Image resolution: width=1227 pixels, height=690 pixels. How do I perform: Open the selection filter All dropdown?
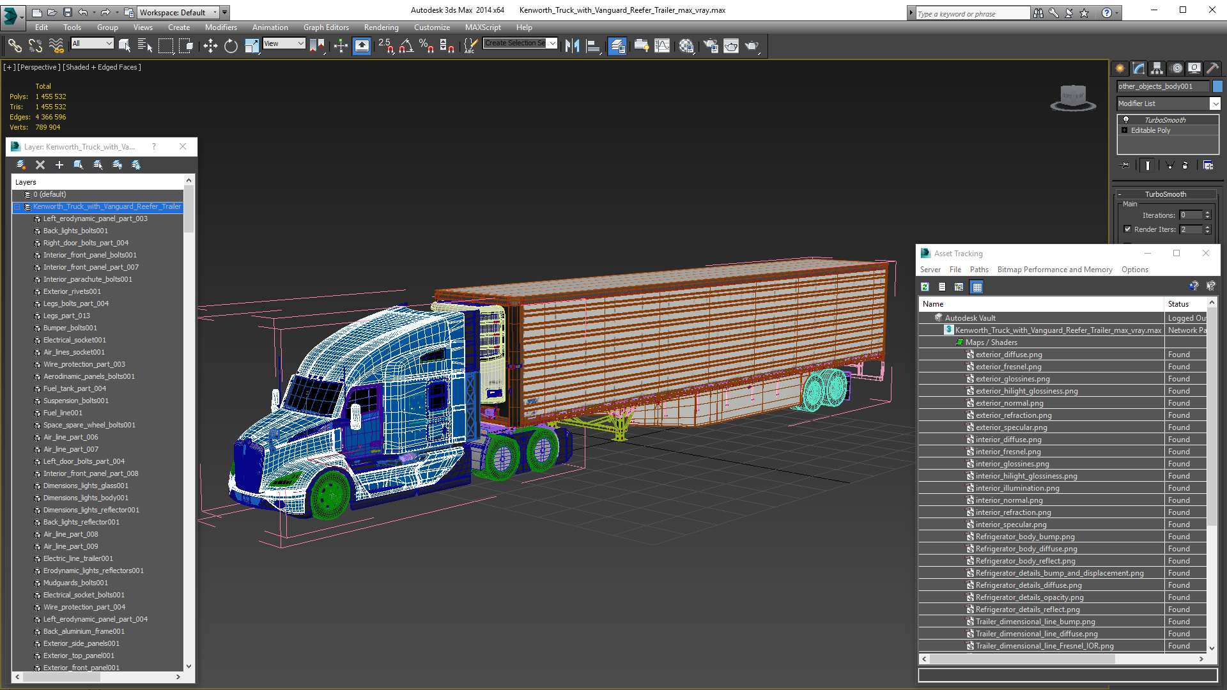pyautogui.click(x=93, y=43)
